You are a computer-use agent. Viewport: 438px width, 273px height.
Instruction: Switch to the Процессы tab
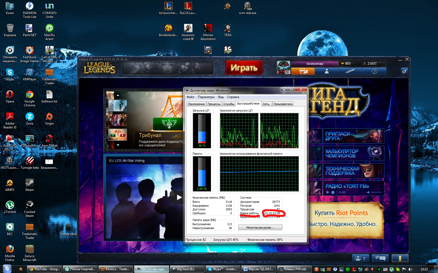point(214,104)
